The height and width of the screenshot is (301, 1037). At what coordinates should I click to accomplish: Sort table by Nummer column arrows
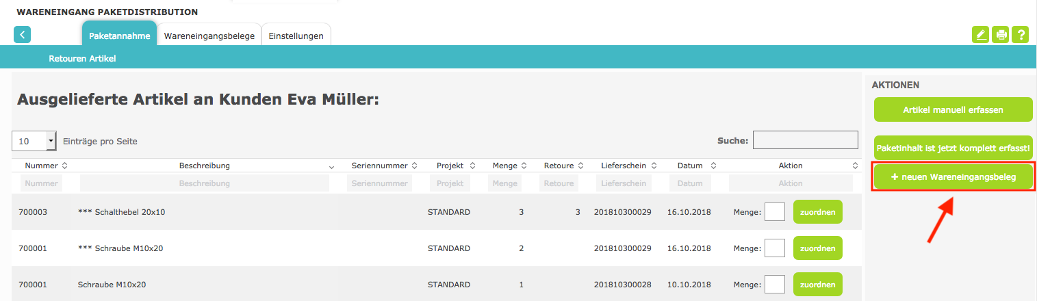(x=64, y=166)
